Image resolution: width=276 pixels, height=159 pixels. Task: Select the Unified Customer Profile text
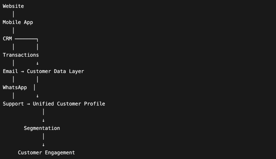tap(69, 104)
